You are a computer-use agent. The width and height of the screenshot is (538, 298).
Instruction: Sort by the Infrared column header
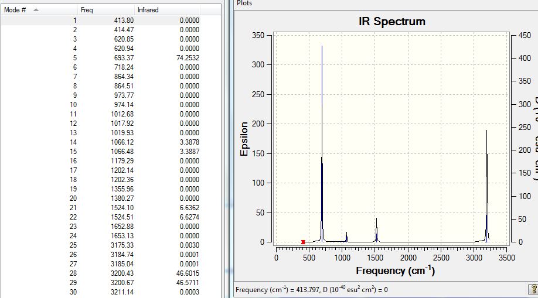168,10
